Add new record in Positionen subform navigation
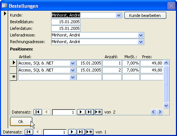Image resolution: width=177 pixels, height=136 pixels. [98, 112]
